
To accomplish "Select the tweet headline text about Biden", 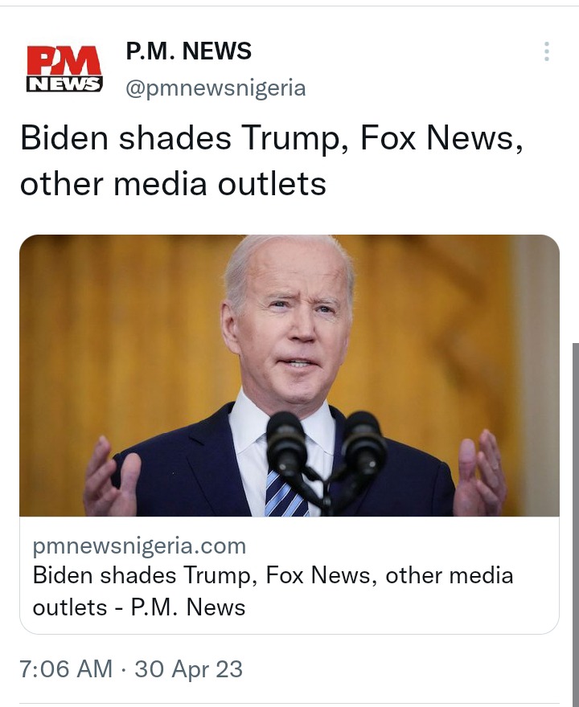I will point(272,160).
